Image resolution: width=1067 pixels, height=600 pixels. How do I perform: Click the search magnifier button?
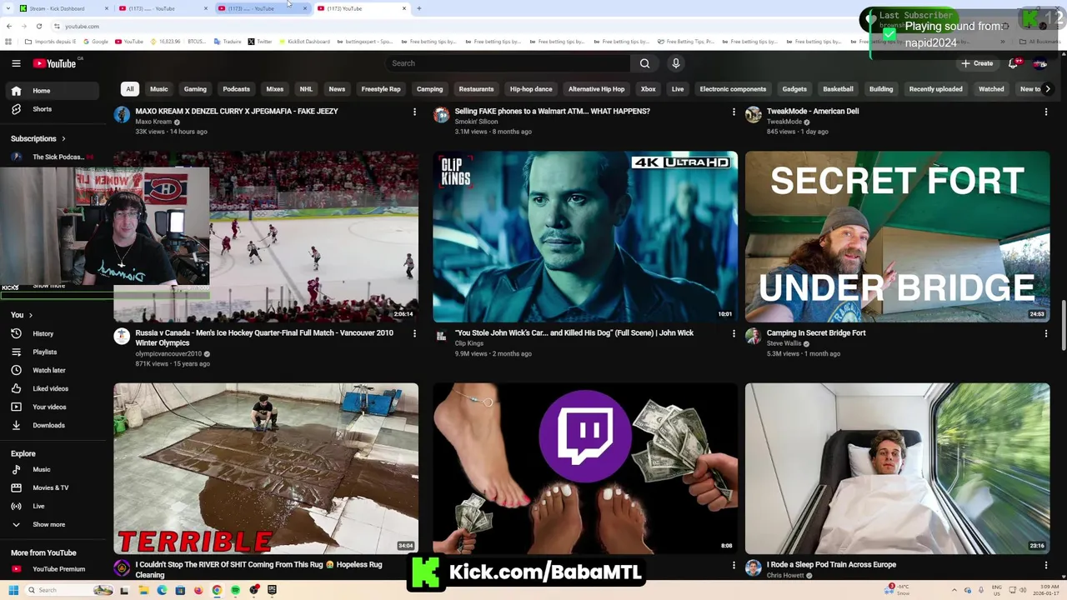coord(644,63)
